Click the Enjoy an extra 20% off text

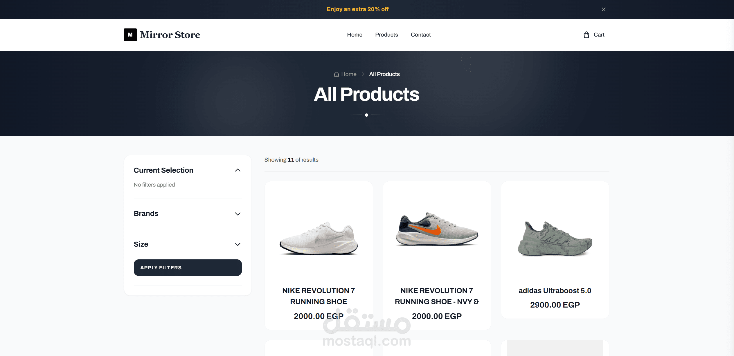pos(358,9)
